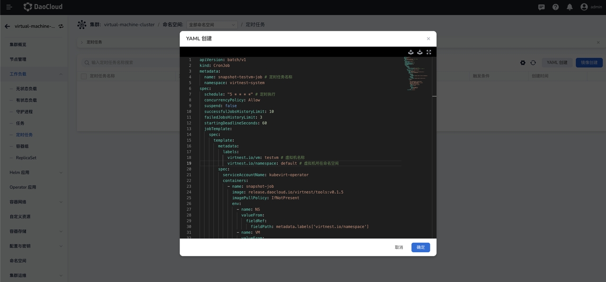Expand the 容器网络 sidebar section
Screen dimensions: 606x282
click(61, 202)
